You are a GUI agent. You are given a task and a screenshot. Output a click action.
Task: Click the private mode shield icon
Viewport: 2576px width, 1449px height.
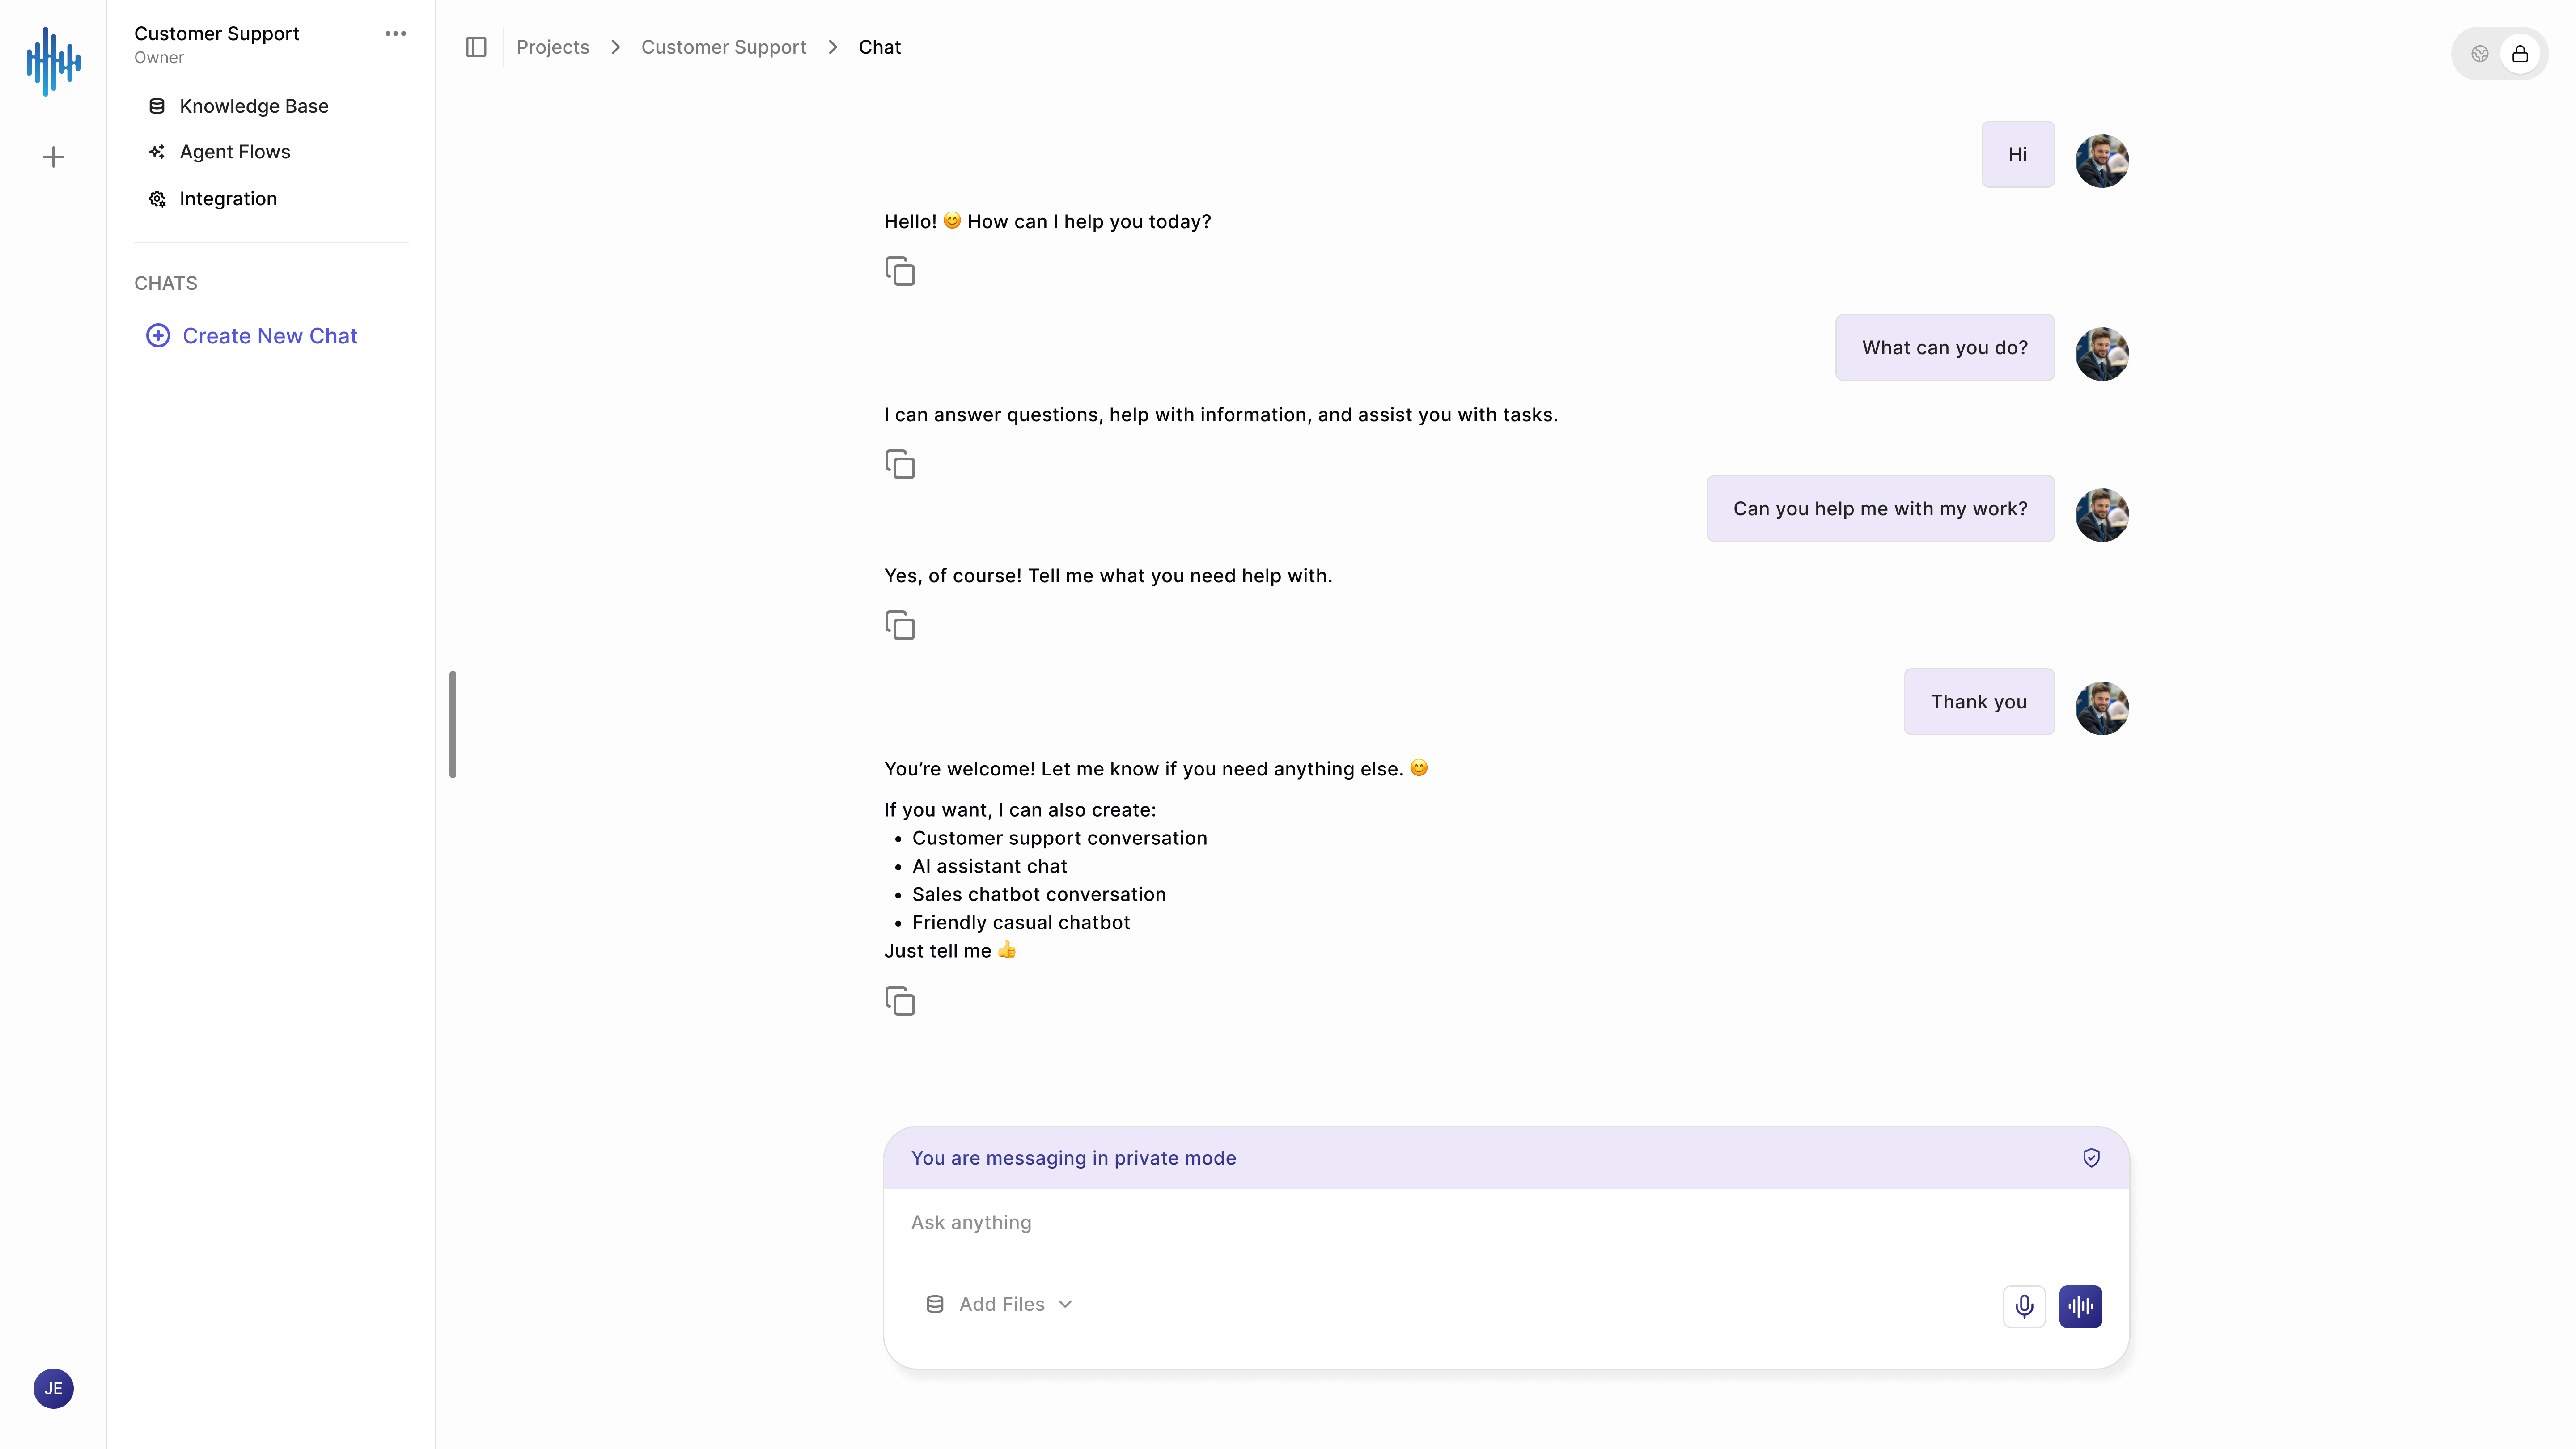(2091, 1158)
